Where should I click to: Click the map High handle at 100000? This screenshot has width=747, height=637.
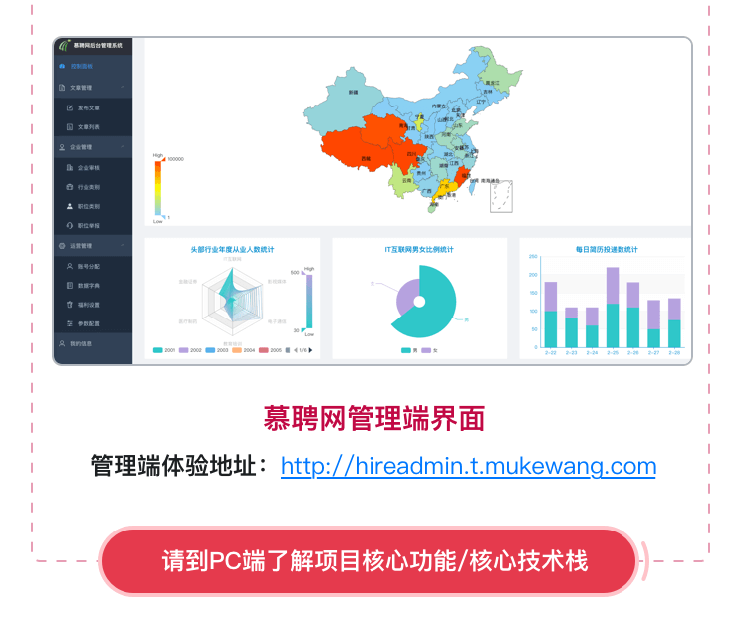tap(163, 159)
